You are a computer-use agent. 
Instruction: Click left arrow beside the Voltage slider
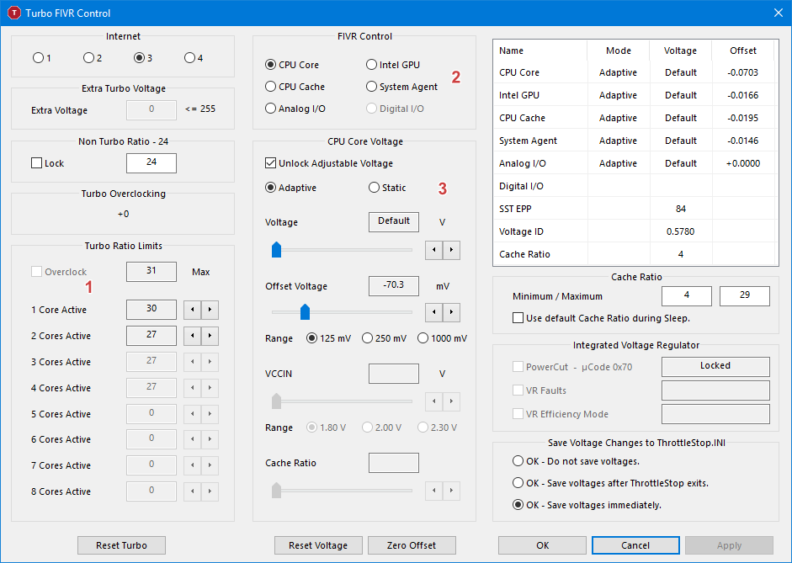pos(434,250)
